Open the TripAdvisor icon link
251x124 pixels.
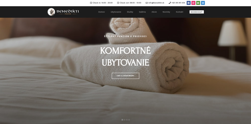198,3
